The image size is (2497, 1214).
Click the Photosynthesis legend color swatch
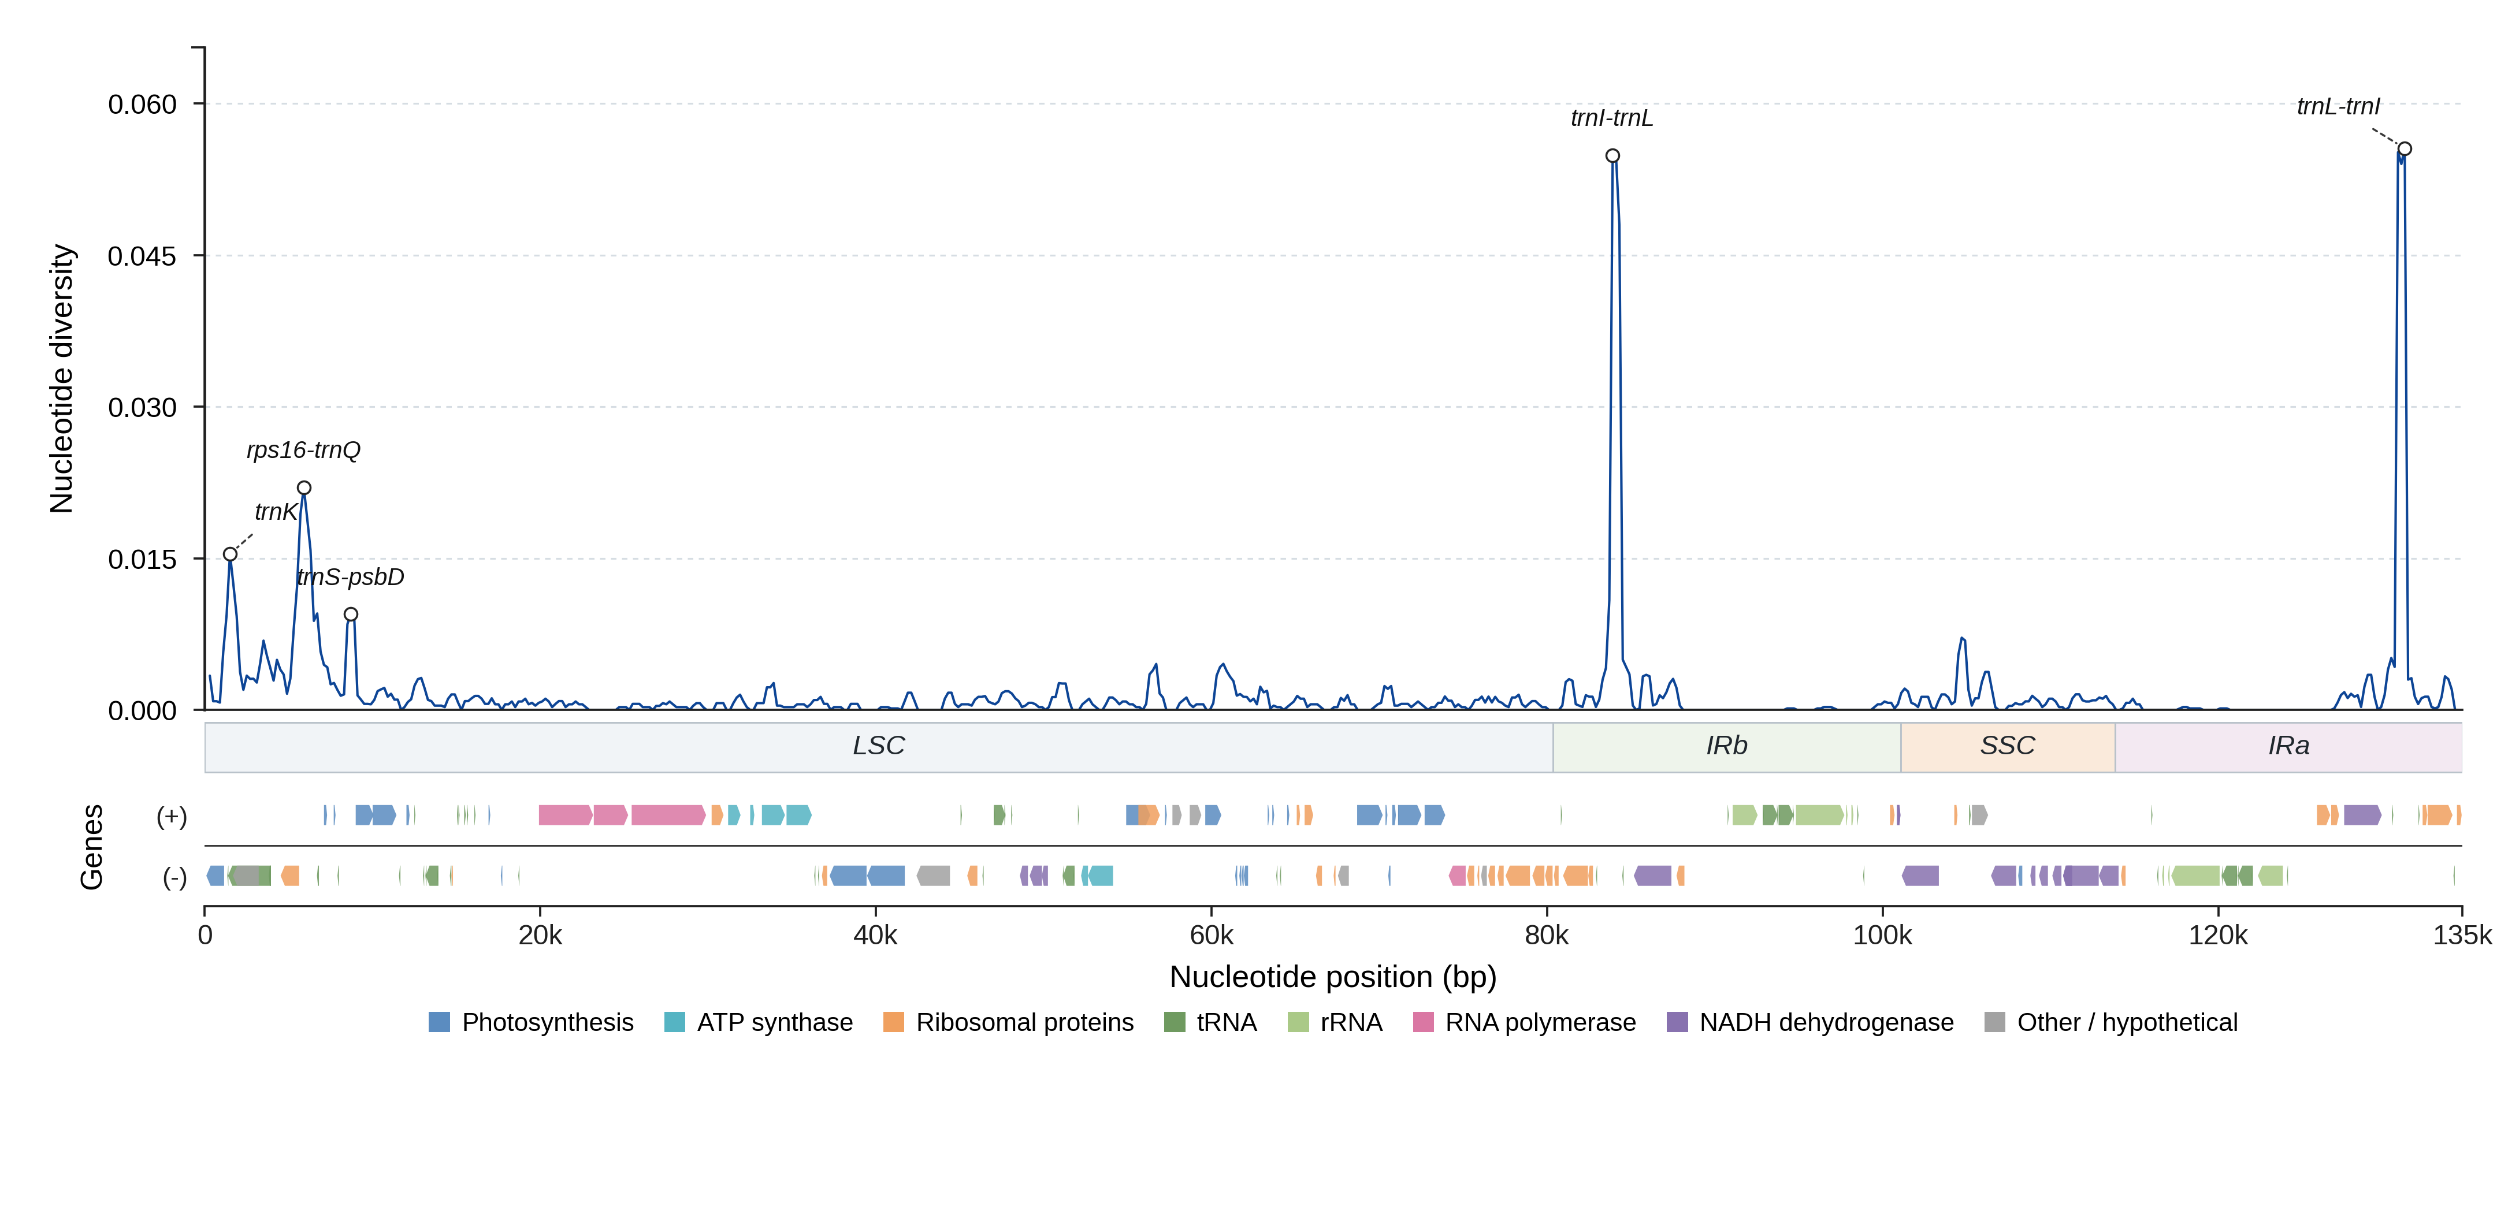439,1022
